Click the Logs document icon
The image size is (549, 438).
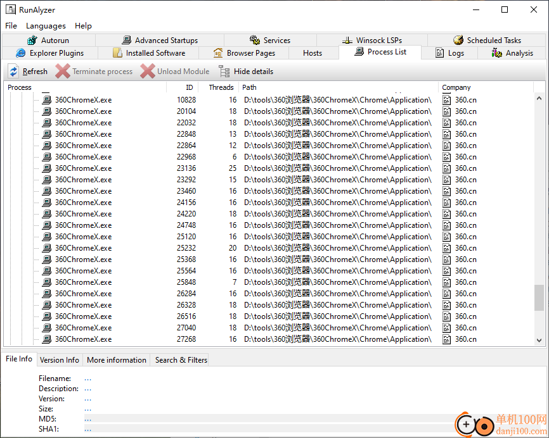[439, 53]
